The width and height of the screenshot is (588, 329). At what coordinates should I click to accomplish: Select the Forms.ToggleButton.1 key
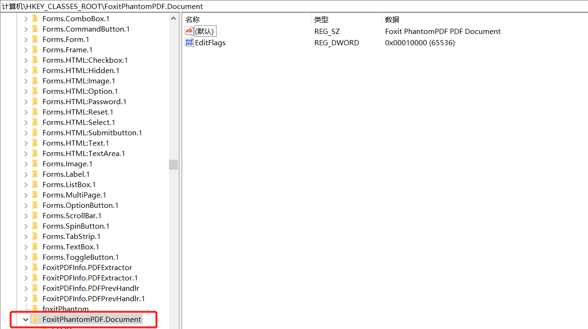pos(81,257)
